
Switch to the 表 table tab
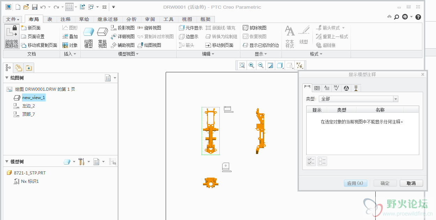50,19
